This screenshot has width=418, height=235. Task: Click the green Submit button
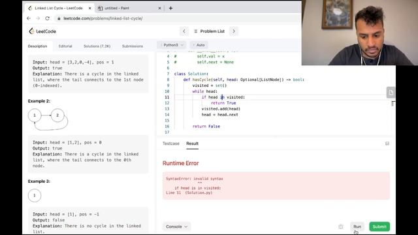379,227
